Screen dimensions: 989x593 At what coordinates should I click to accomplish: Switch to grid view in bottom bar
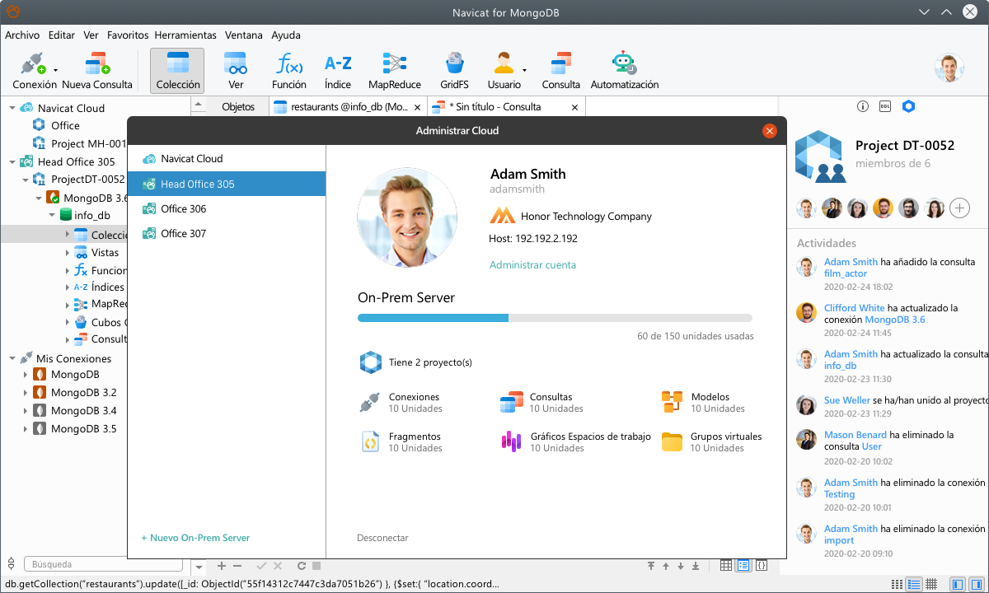(931, 584)
